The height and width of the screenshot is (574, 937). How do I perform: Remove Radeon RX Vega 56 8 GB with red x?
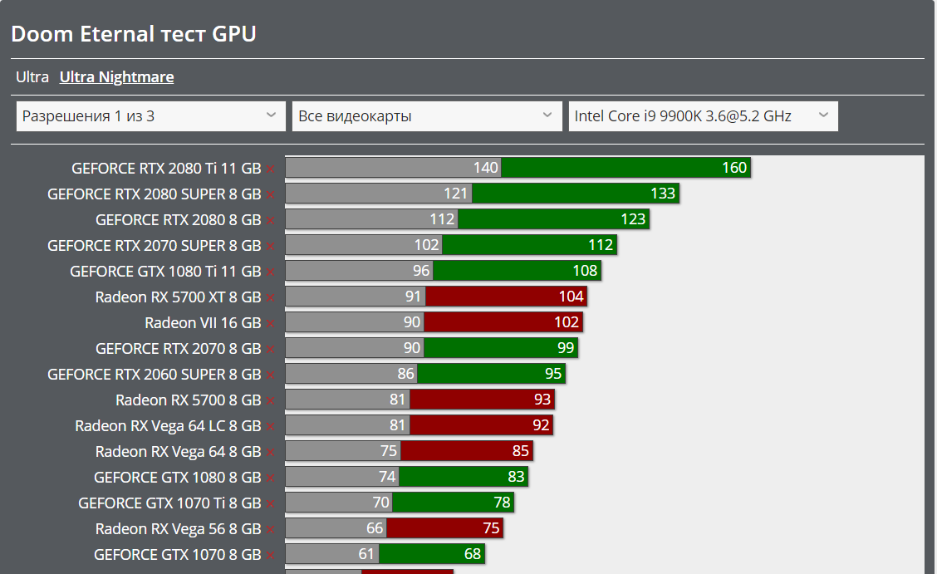click(270, 529)
